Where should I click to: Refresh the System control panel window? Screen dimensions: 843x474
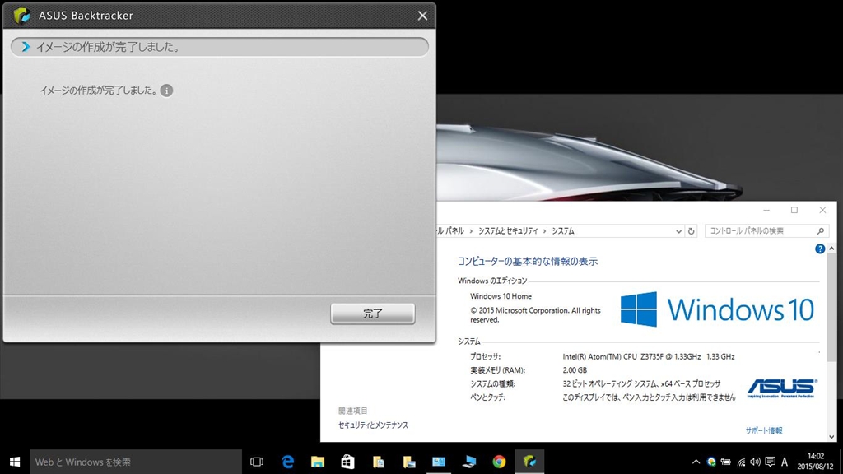click(692, 231)
